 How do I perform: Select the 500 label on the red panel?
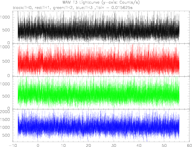(x=6, y=61)
